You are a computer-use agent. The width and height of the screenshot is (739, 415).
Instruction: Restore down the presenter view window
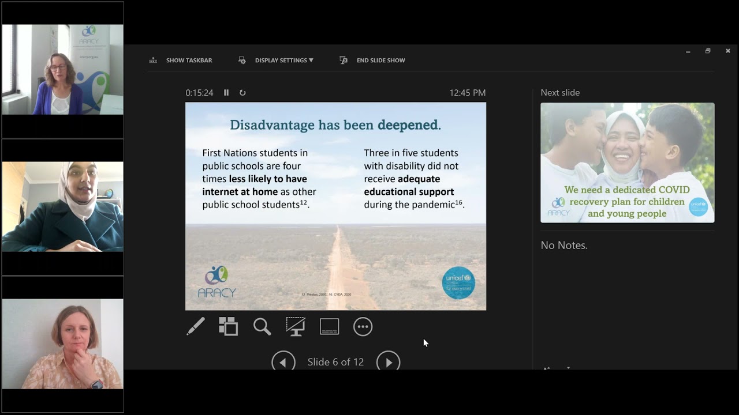(708, 51)
